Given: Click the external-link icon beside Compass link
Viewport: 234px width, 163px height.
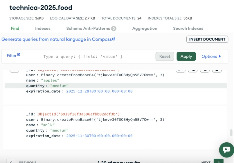Looking at the screenshot, I should coord(114,39).
